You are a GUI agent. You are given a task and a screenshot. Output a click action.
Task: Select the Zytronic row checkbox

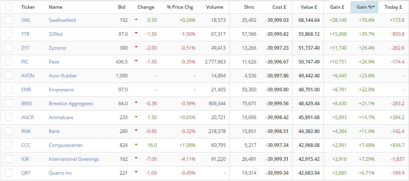pyautogui.click(x=9, y=48)
